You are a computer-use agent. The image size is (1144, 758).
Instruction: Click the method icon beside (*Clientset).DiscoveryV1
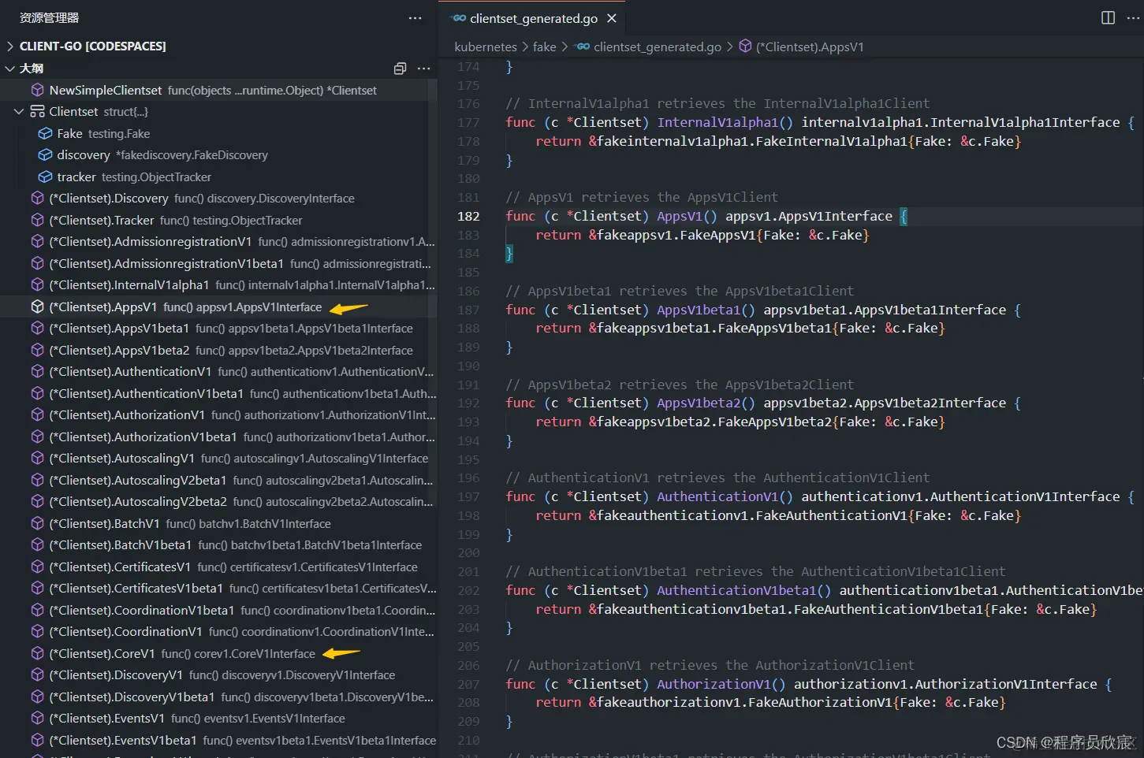[x=37, y=675]
